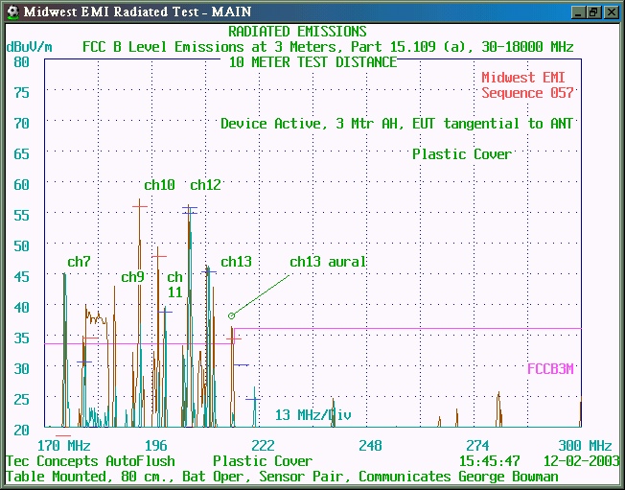Image resolution: width=625 pixels, height=490 pixels.
Task: Click the 248 frequency axis label
Action: pos(370,446)
